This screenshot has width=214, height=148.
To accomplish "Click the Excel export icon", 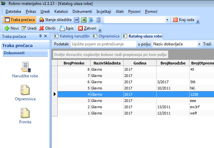I will pyautogui.click(x=84, y=20).
